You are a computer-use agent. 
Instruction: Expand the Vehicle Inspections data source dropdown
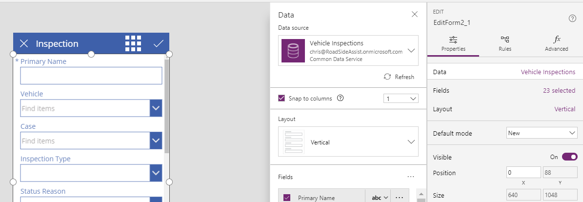(x=411, y=51)
